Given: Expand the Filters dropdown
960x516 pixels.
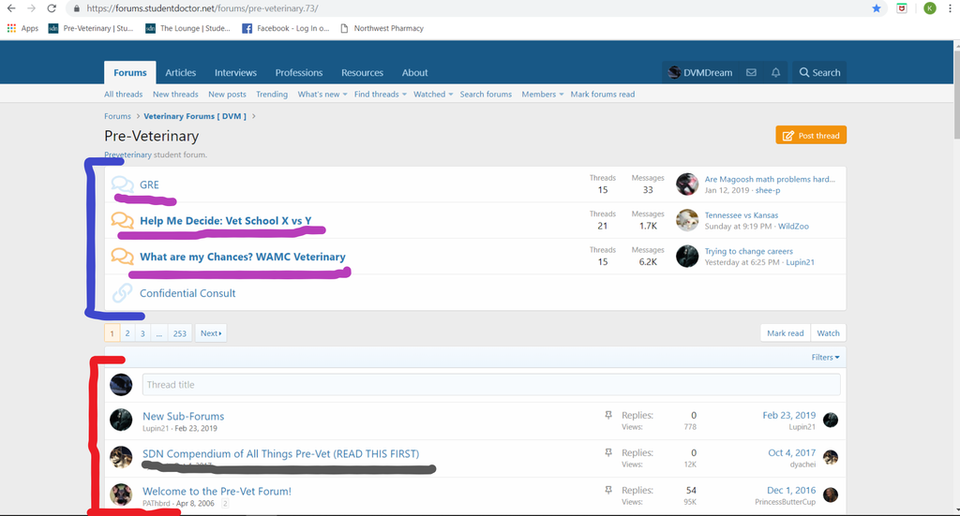Looking at the screenshot, I should pyautogui.click(x=825, y=357).
